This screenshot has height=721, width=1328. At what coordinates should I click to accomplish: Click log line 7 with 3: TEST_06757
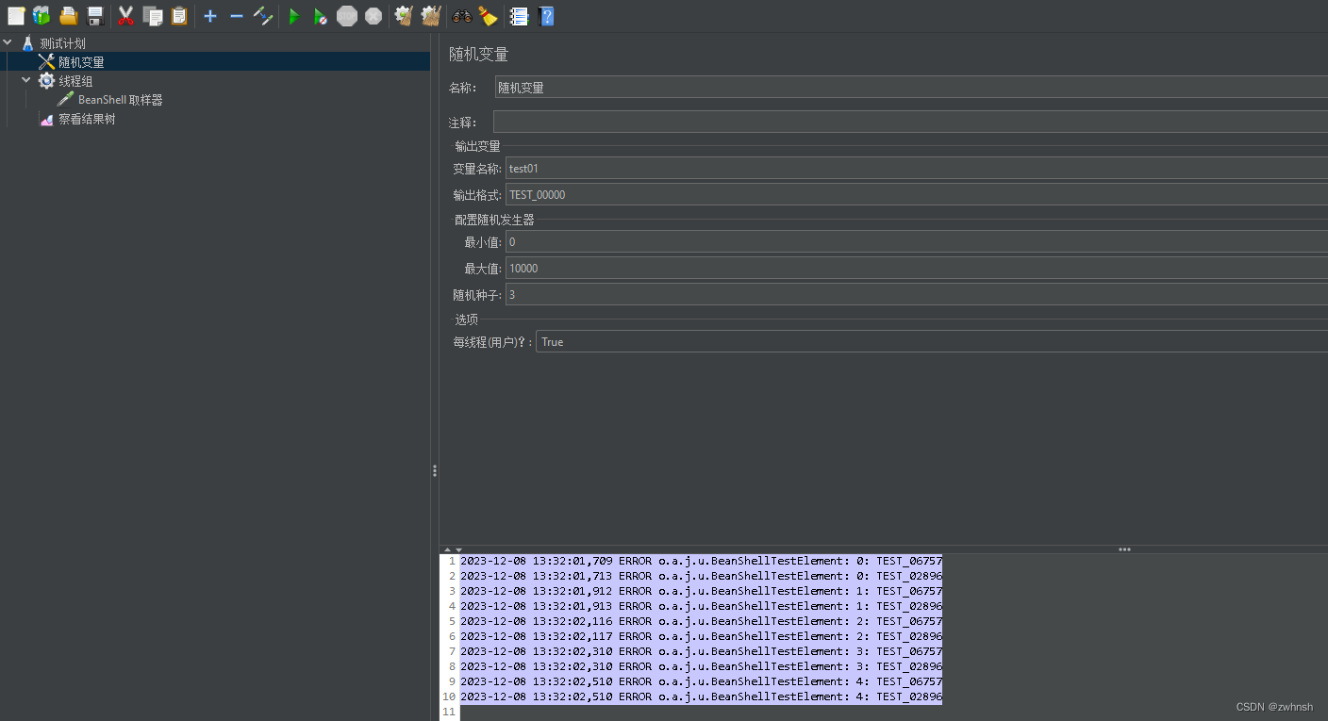[x=701, y=651]
